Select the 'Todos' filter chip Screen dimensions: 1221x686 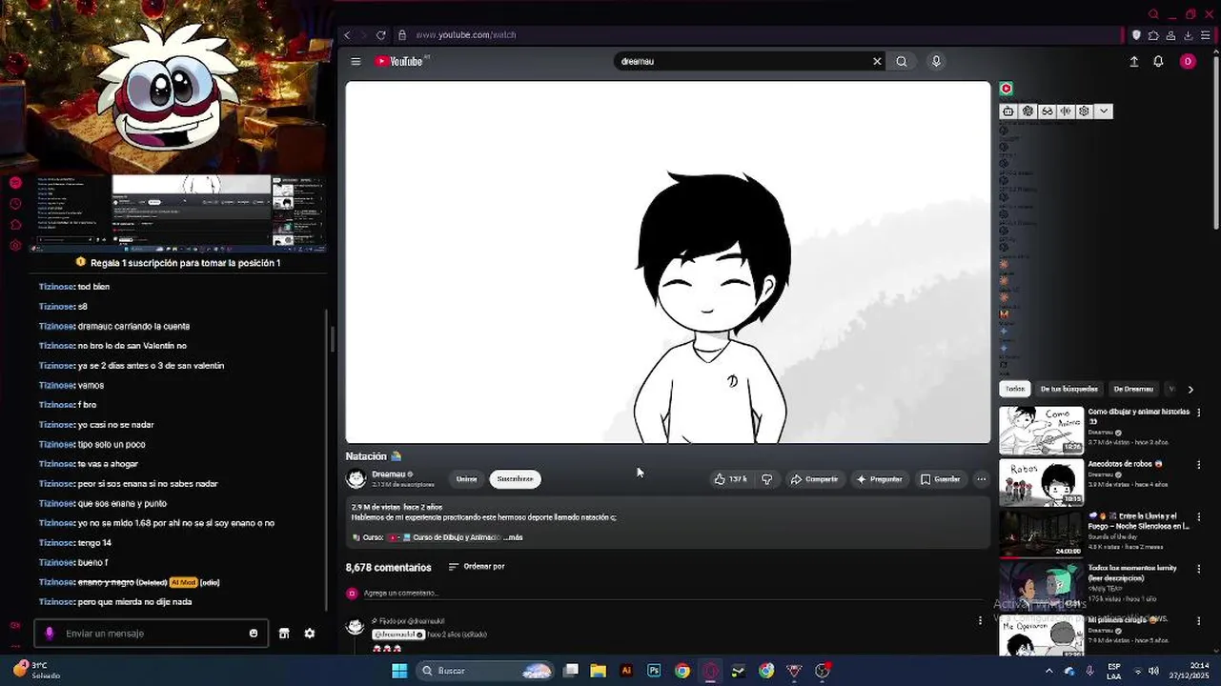(1015, 389)
